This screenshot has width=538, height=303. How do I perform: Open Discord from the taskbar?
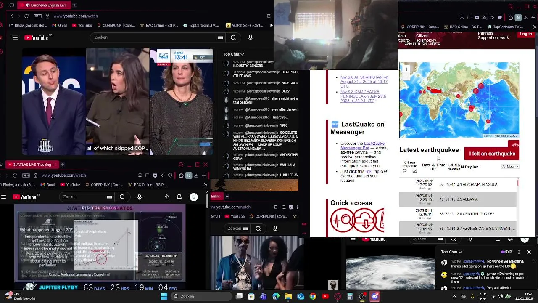tap(374, 296)
